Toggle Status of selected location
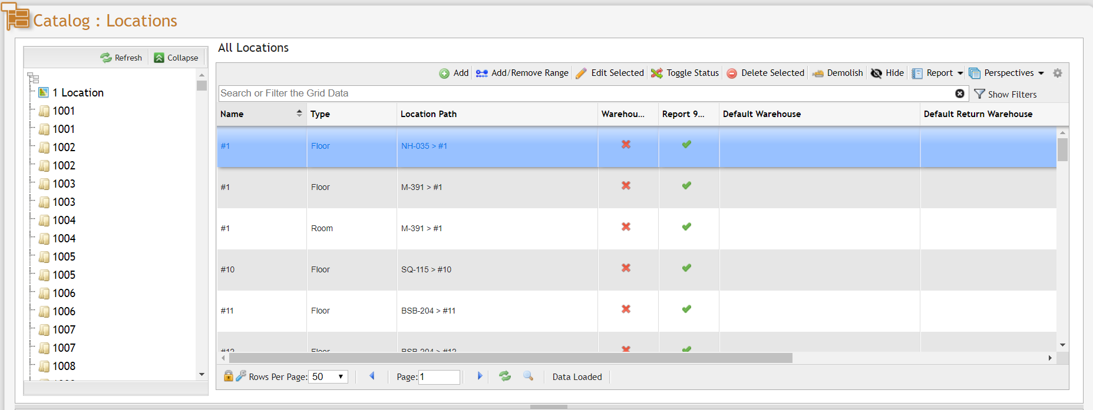The width and height of the screenshot is (1093, 410). tap(685, 73)
